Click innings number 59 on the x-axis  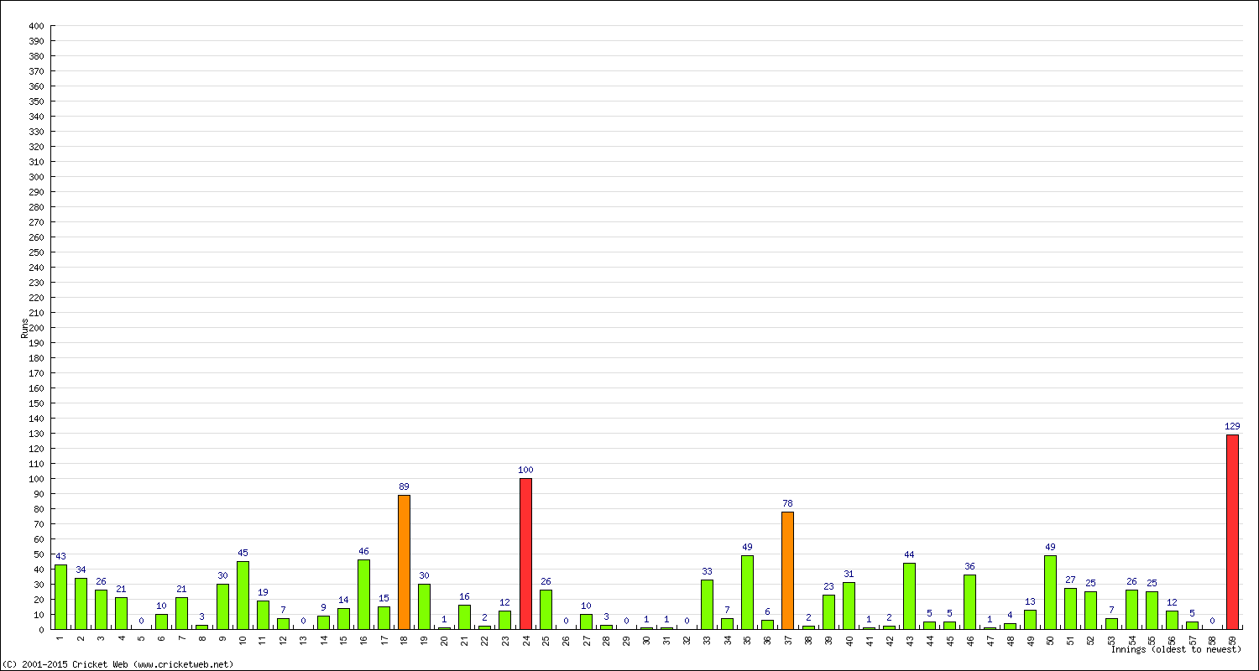tap(1232, 639)
